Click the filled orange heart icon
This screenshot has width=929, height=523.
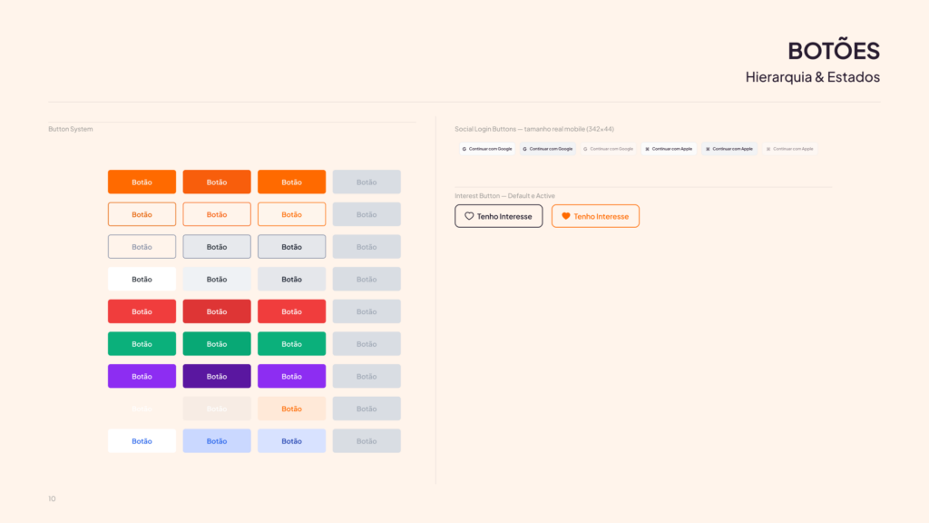coord(566,216)
